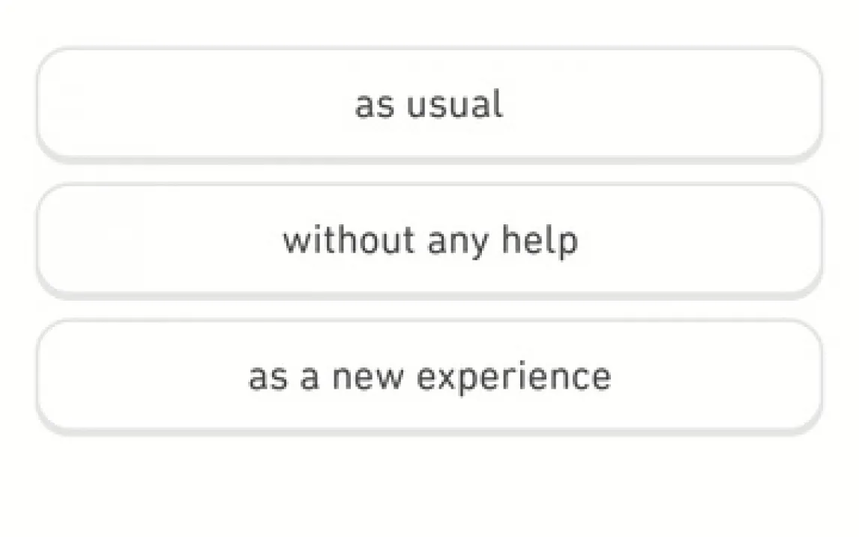Answer with "without any help"
859x537 pixels.
[429, 240]
